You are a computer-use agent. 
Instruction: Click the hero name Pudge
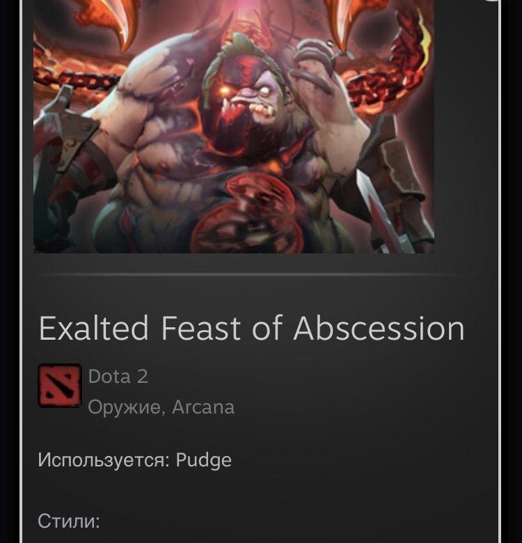(204, 461)
